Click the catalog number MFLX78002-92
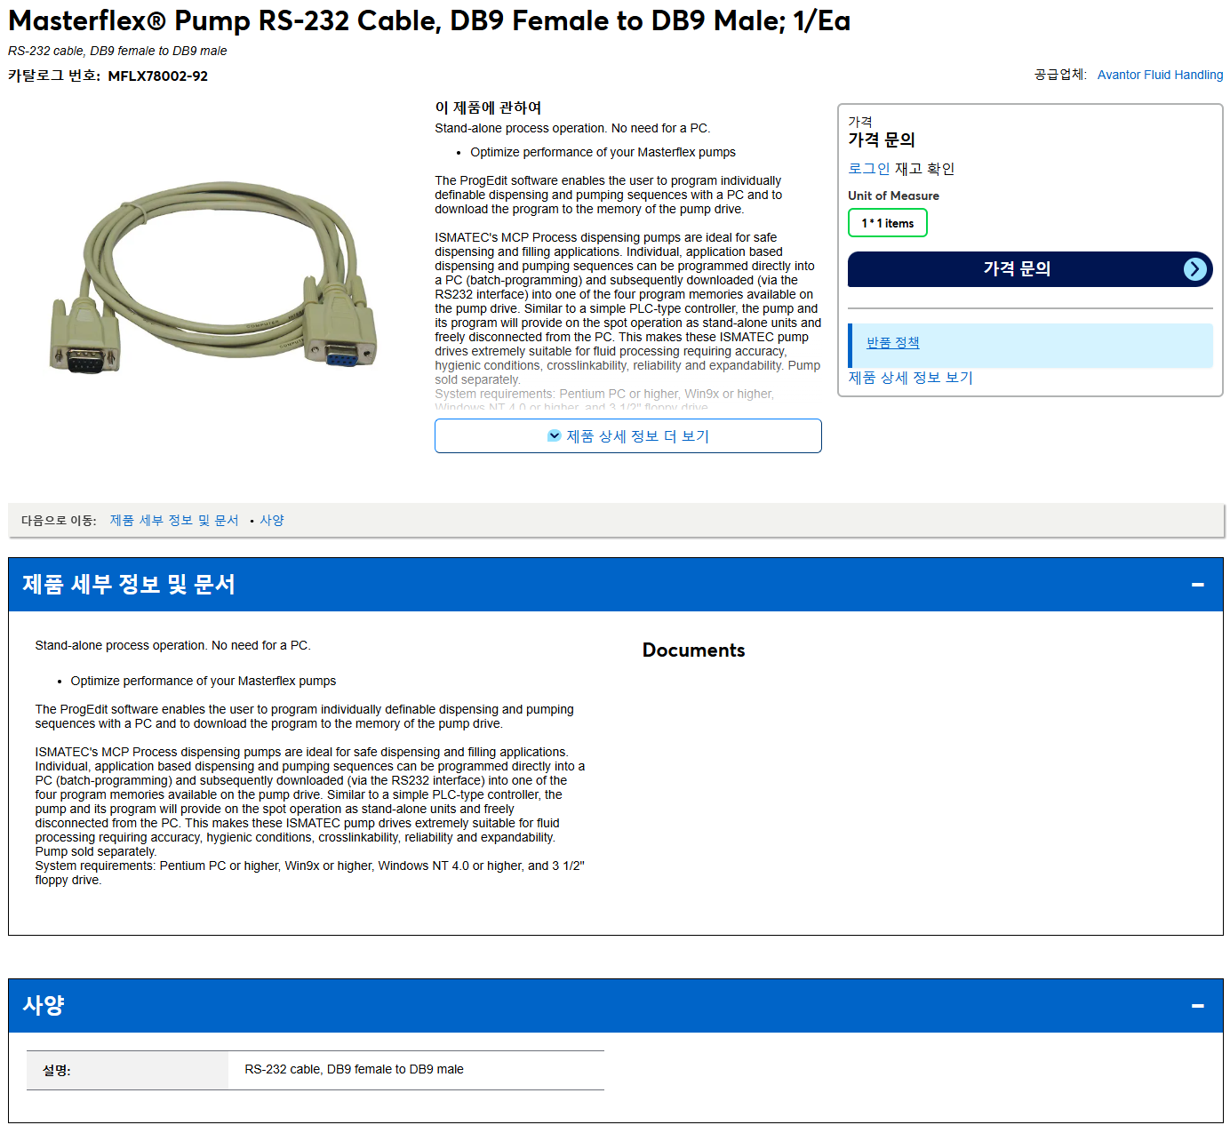 click(x=158, y=76)
